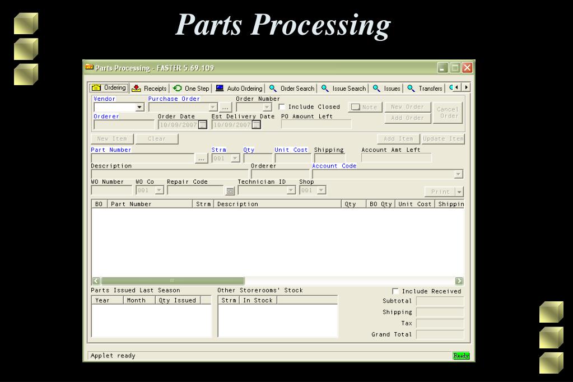Expand the Account Code dropdown
Viewport: 573px width, 382px height.
click(x=458, y=174)
